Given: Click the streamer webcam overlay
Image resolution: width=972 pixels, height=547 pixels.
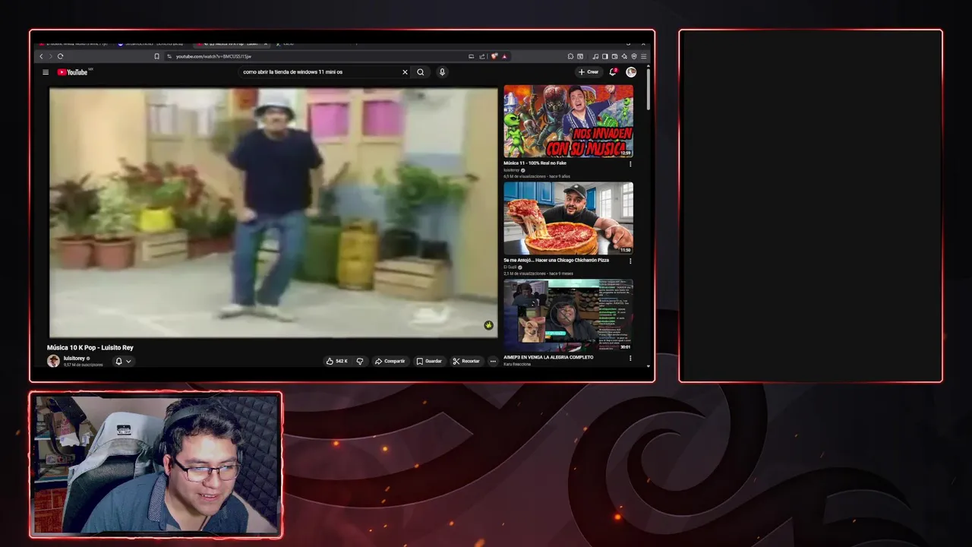Looking at the screenshot, I should [156, 464].
